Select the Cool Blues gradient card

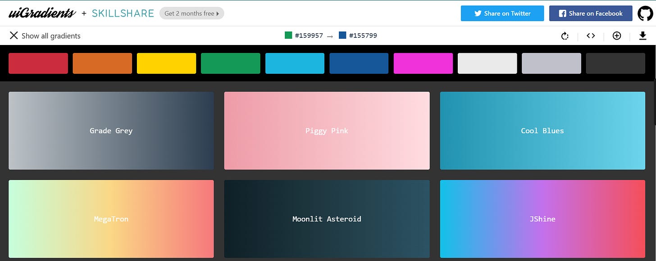click(542, 130)
